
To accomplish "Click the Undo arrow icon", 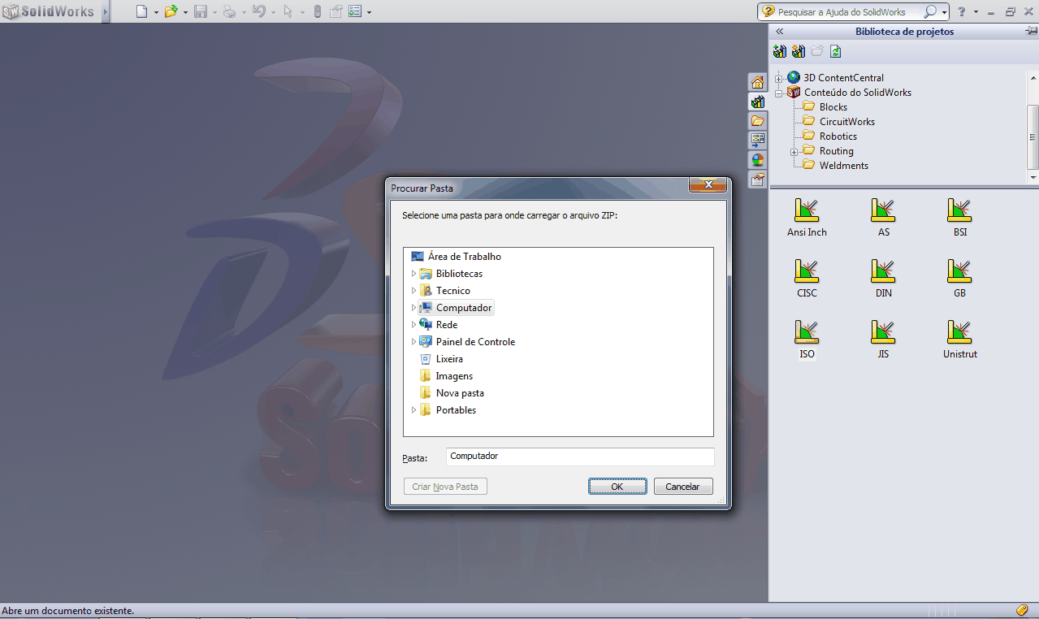I will click(259, 11).
